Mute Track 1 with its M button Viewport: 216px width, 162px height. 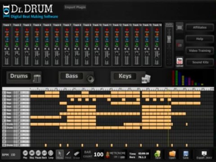tap(5, 49)
